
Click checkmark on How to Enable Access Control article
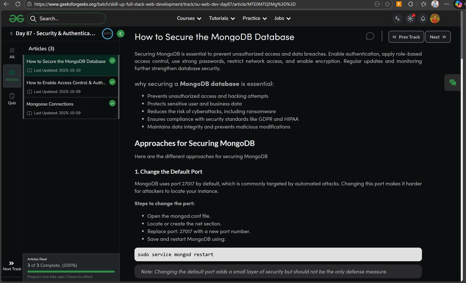(112, 82)
